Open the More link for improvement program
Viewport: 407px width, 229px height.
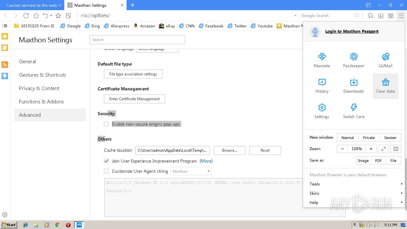pyautogui.click(x=206, y=161)
